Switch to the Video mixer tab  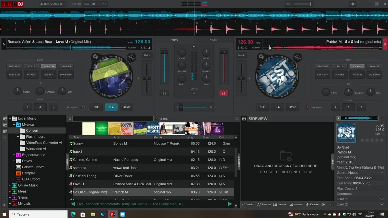coord(214,40)
